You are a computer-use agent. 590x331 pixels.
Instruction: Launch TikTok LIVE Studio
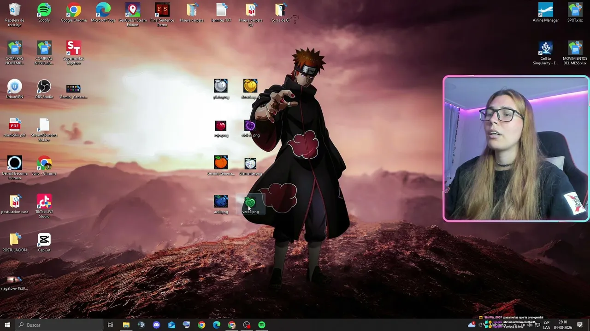(44, 206)
